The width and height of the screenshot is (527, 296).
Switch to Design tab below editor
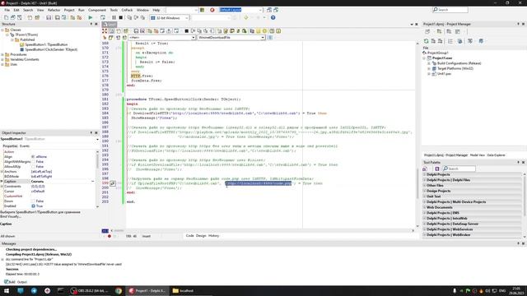tap(201, 236)
